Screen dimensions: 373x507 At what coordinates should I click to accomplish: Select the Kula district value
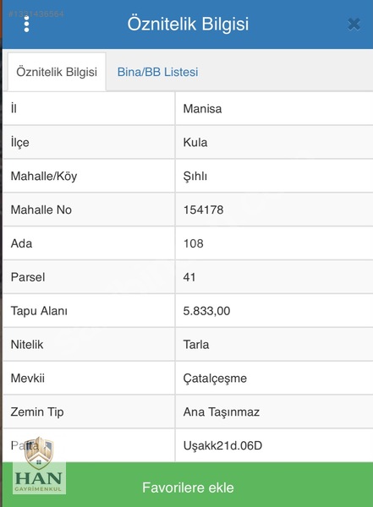[195, 142]
